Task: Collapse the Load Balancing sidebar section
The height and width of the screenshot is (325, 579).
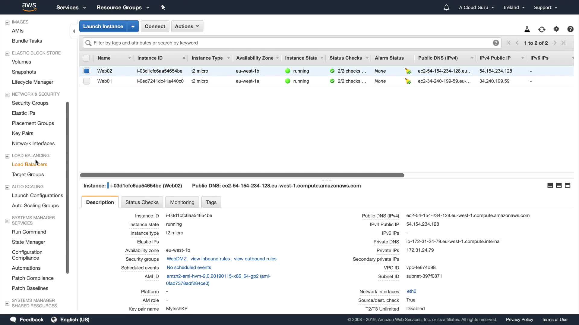Action: point(7,156)
